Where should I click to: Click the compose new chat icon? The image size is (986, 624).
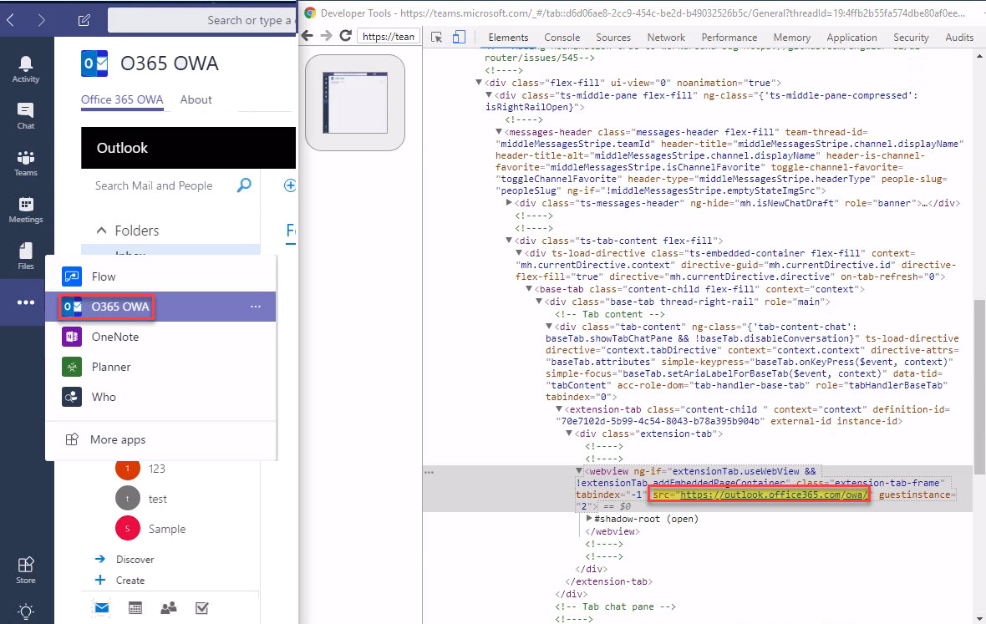84,20
